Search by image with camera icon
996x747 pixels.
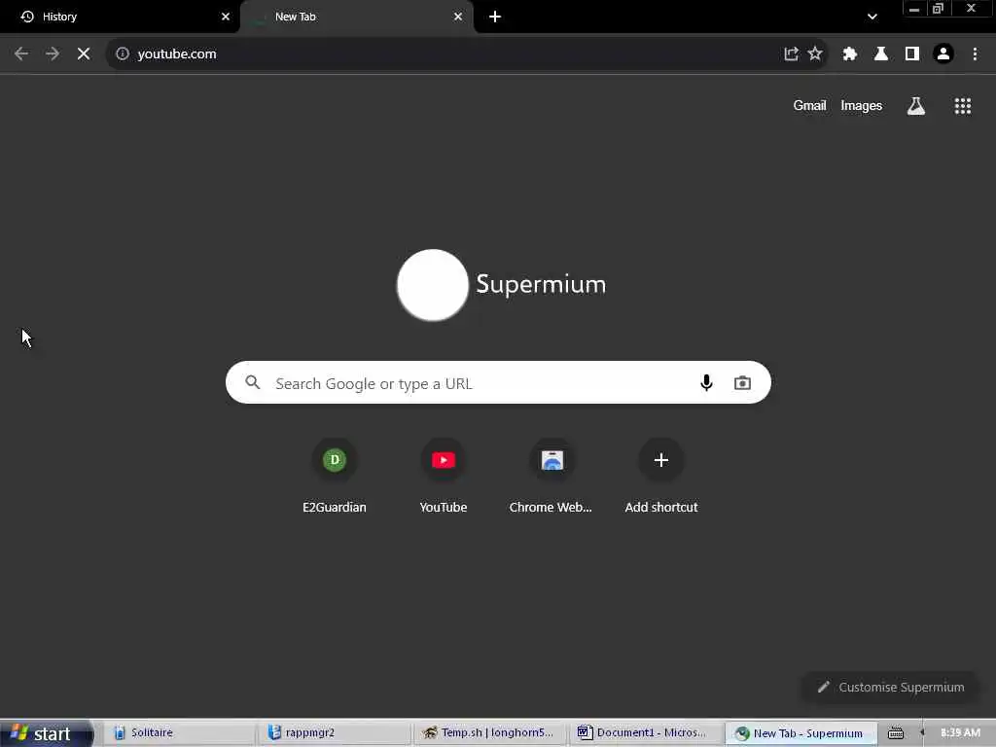(742, 382)
